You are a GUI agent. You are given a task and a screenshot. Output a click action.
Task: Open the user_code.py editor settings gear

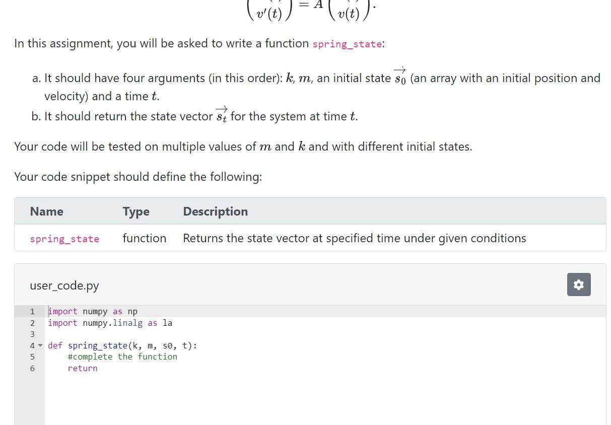578,285
